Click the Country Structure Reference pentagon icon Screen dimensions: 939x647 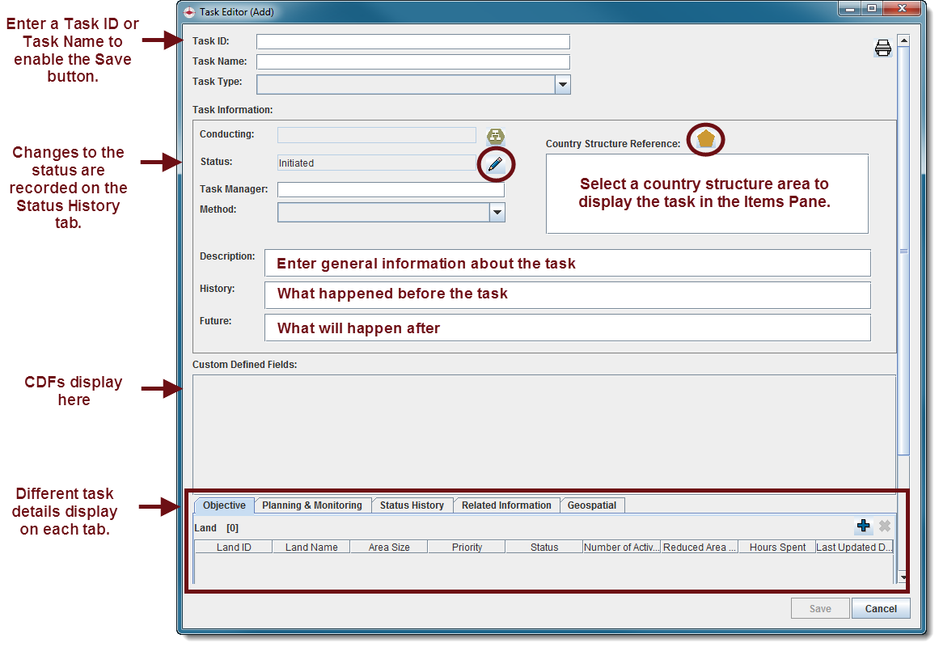tap(706, 139)
